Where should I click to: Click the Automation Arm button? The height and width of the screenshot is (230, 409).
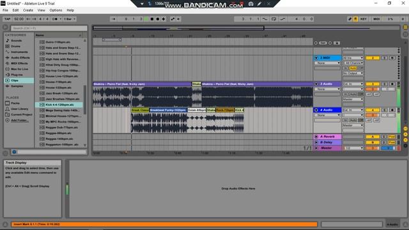coord(173,19)
